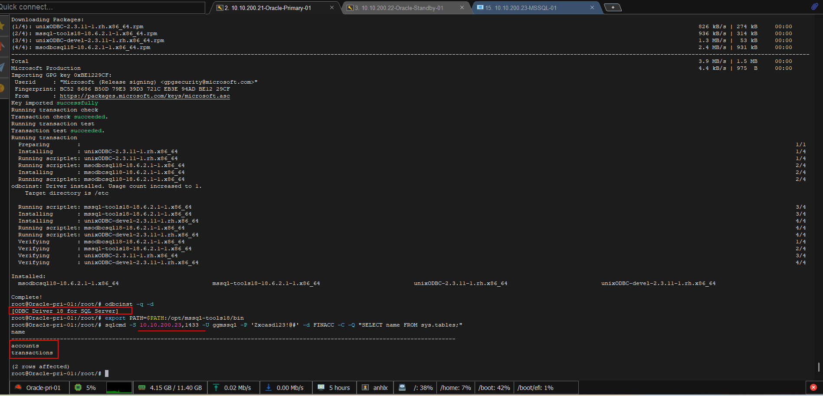This screenshot has width=823, height=396.
Task: Click the CPU chip usage icon
Action: tap(78, 388)
